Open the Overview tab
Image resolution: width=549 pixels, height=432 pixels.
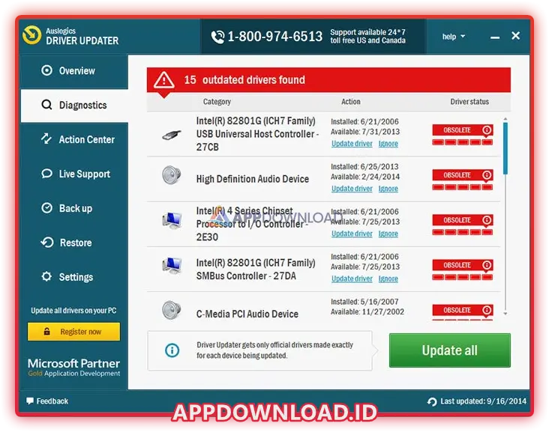pyautogui.click(x=76, y=71)
